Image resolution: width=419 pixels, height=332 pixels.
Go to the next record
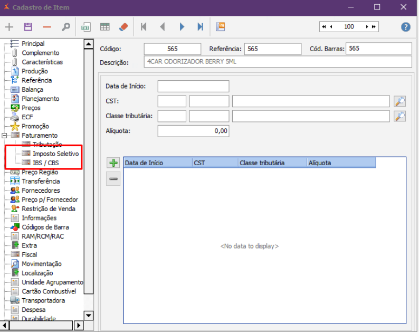pyautogui.click(x=182, y=27)
